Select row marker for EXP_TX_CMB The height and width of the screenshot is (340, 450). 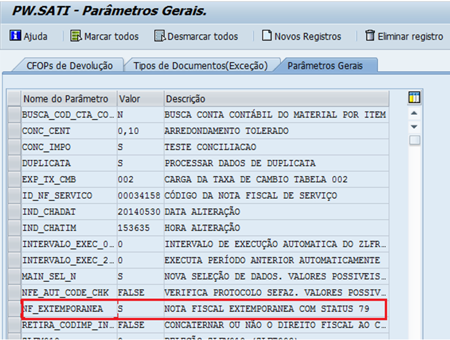[x=14, y=179]
